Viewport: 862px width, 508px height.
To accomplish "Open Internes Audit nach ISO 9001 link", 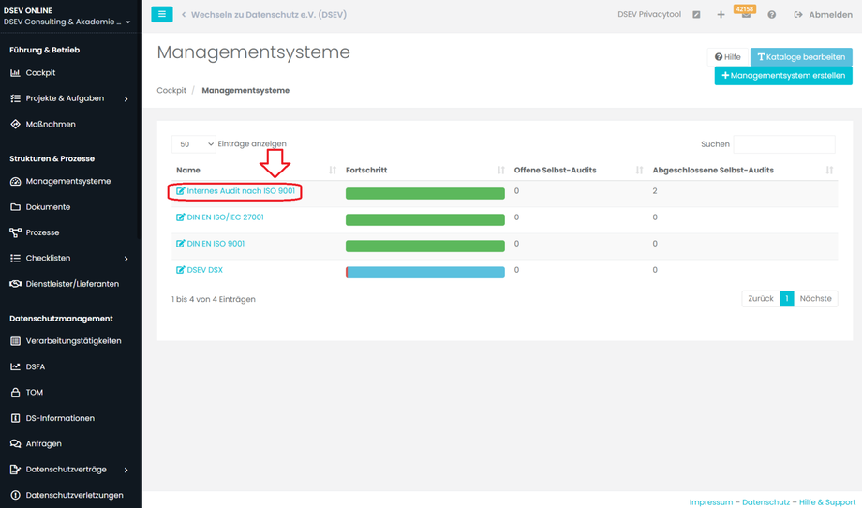I will click(x=241, y=191).
